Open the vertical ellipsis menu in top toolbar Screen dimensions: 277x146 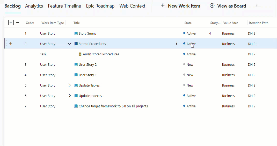click(x=257, y=6)
